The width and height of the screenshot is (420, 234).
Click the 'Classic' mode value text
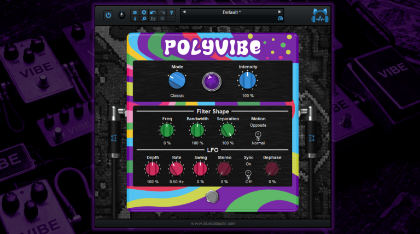[177, 96]
